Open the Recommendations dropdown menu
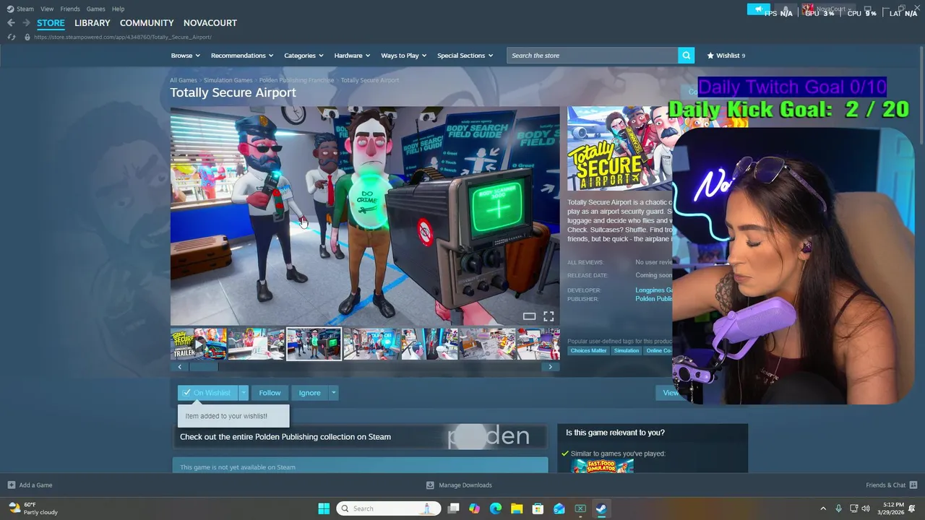Screen dimensions: 925x520 tap(242, 56)
